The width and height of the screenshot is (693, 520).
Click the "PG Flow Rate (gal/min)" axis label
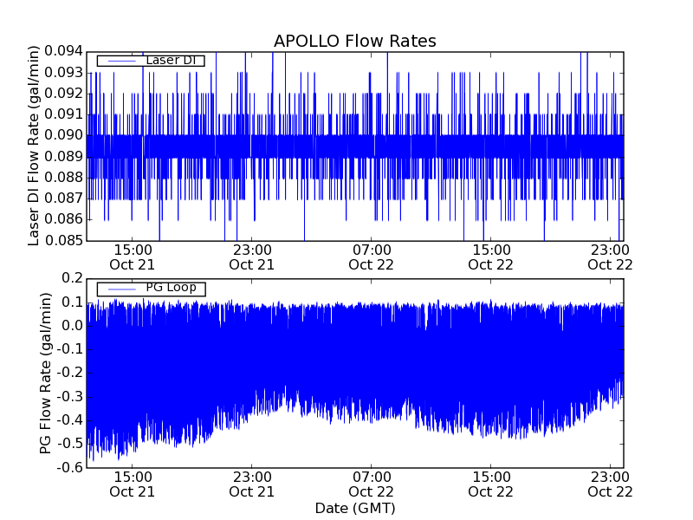[47, 373]
